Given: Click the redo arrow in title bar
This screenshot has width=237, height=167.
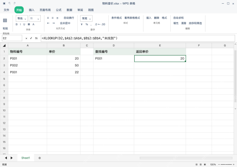Looking at the screenshot, I should [x=14, y=3].
